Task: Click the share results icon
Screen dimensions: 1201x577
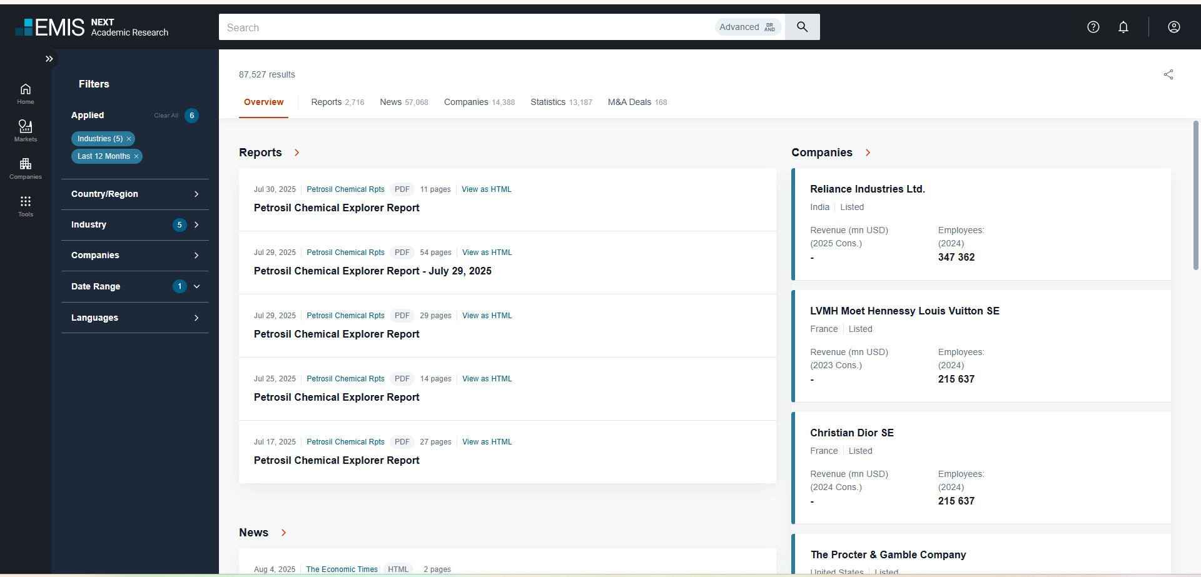Action: (x=1168, y=74)
